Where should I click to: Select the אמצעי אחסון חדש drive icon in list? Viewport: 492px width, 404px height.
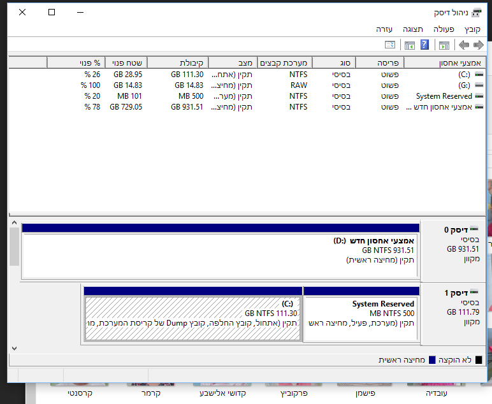point(479,107)
